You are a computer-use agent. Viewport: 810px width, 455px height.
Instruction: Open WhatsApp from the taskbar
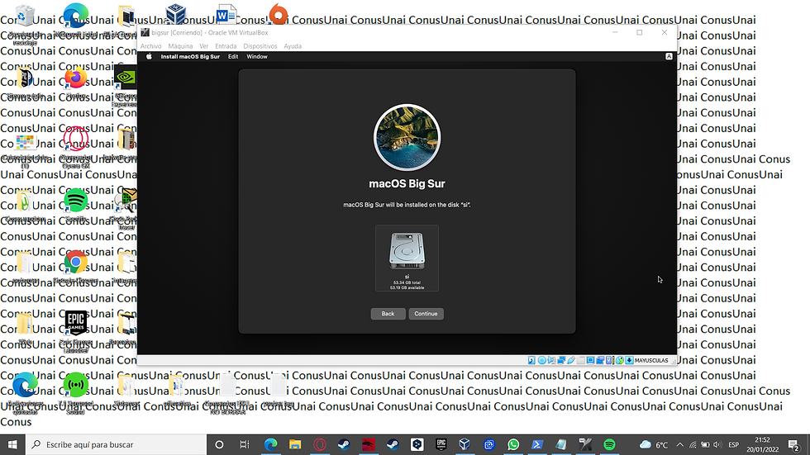(x=513, y=444)
